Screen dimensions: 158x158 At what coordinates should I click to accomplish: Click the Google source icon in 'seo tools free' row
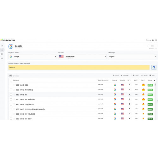coord(115,85)
